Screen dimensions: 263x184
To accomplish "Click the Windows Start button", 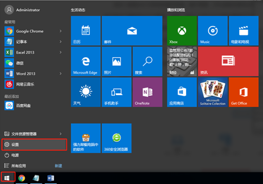I will click(x=7, y=178).
